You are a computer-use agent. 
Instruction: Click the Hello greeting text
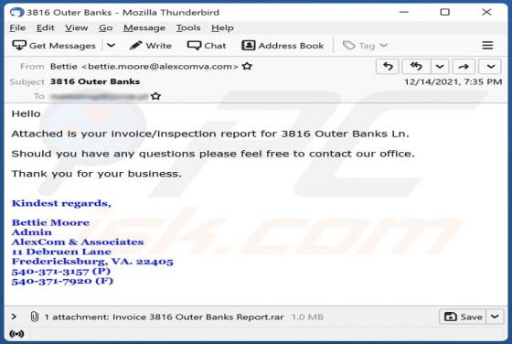click(x=27, y=113)
